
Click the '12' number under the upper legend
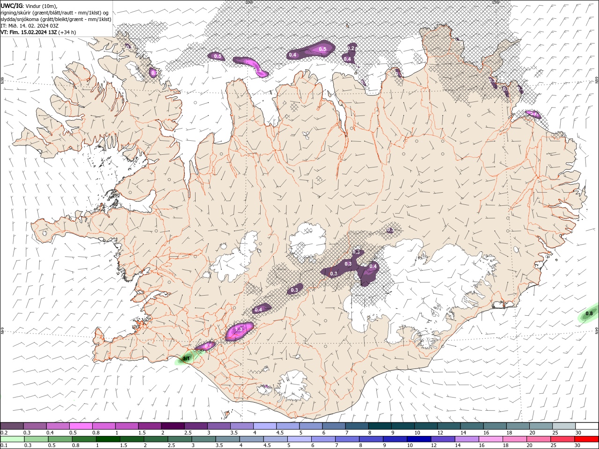[440, 433]
